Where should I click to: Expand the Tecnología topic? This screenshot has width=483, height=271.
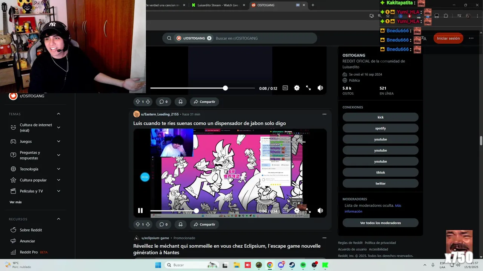[58, 169]
